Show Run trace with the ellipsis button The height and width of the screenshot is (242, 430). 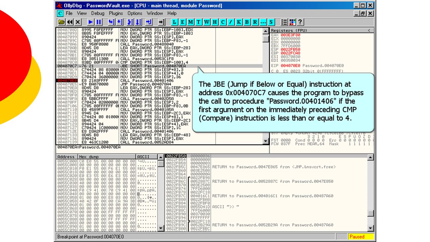pyautogui.click(x=263, y=22)
